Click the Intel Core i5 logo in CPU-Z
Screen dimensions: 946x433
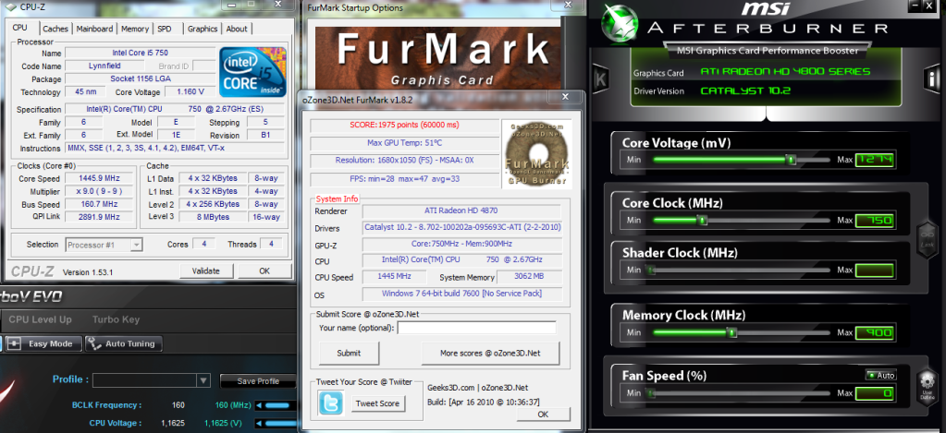(252, 72)
